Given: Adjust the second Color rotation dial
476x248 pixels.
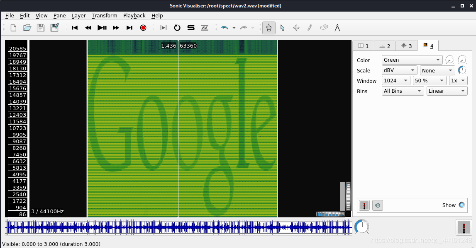Looking at the screenshot, I should [x=462, y=60].
